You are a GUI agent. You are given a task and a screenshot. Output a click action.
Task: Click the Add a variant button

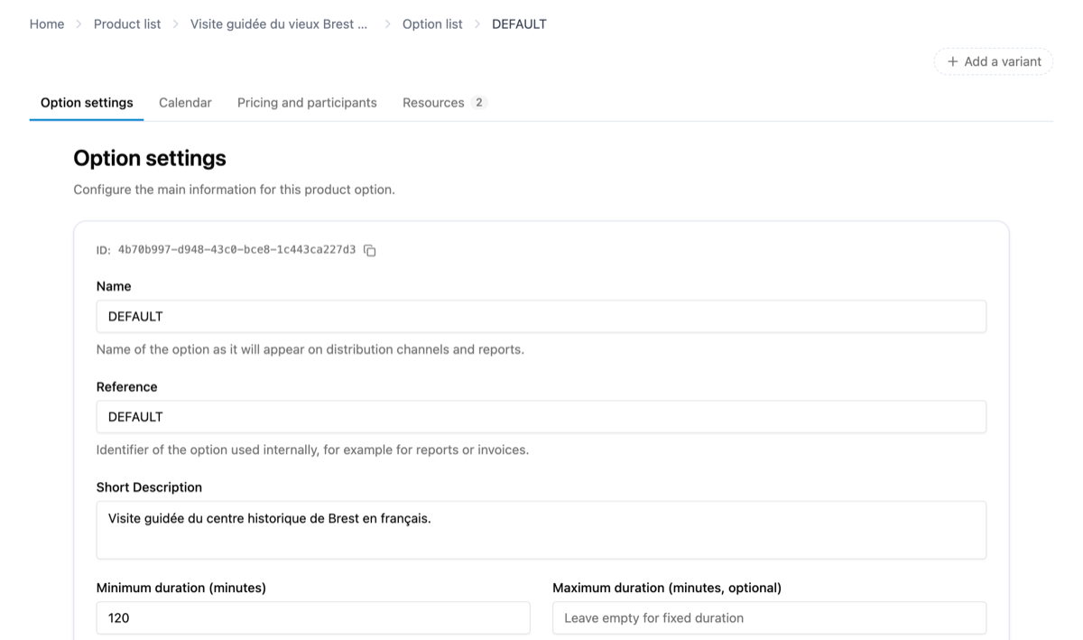(994, 61)
